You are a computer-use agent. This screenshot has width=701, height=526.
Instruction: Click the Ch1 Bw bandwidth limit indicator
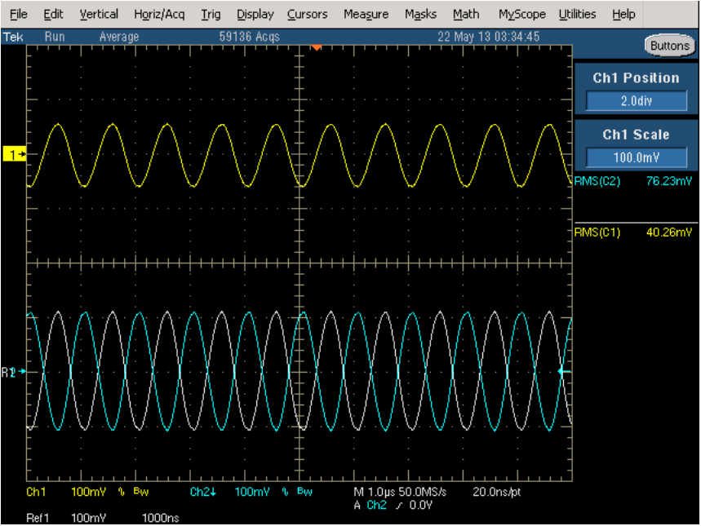pyautogui.click(x=141, y=492)
